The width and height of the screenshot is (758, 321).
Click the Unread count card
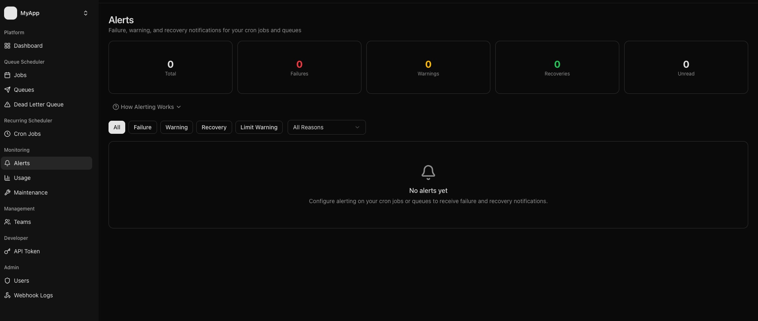pos(686,67)
